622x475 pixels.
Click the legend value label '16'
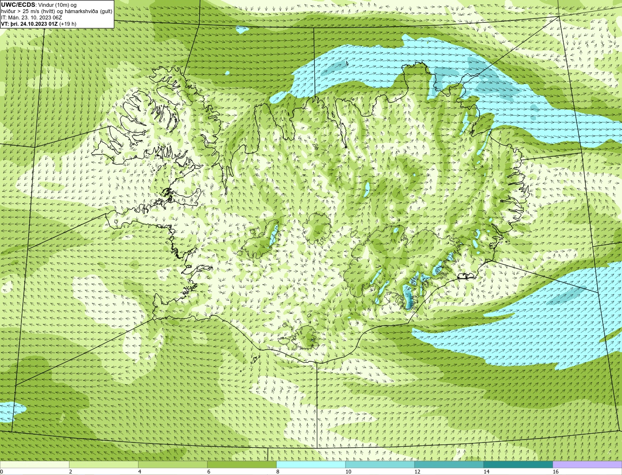(x=555, y=472)
